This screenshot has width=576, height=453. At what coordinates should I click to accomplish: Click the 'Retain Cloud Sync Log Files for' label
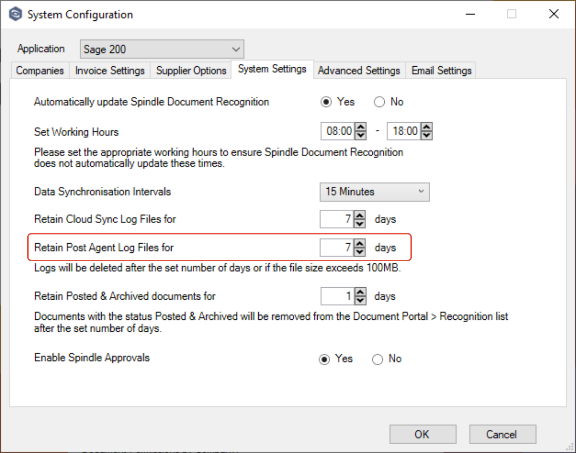tap(105, 219)
